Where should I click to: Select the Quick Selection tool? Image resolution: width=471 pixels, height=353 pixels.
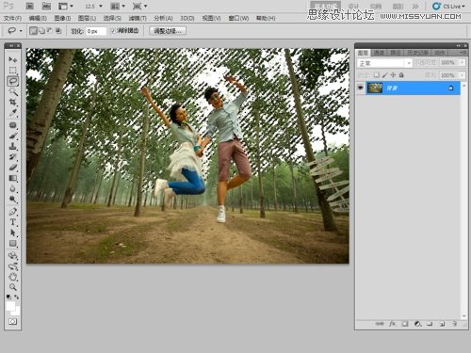pos(12,91)
